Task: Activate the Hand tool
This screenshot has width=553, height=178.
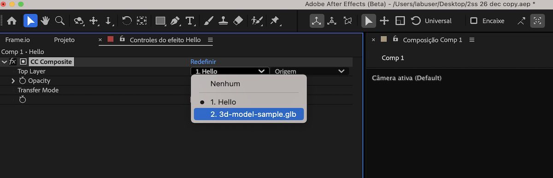Action: tap(45, 21)
